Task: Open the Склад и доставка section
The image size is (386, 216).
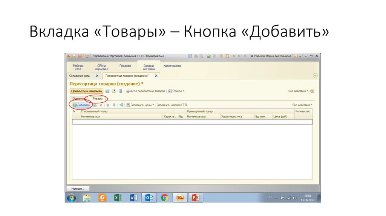Action: pos(149,67)
